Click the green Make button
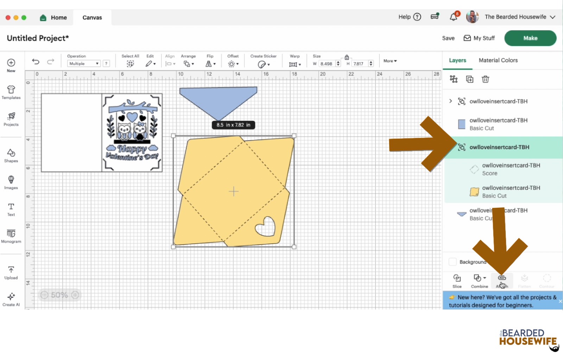563x358 pixels. (530, 38)
